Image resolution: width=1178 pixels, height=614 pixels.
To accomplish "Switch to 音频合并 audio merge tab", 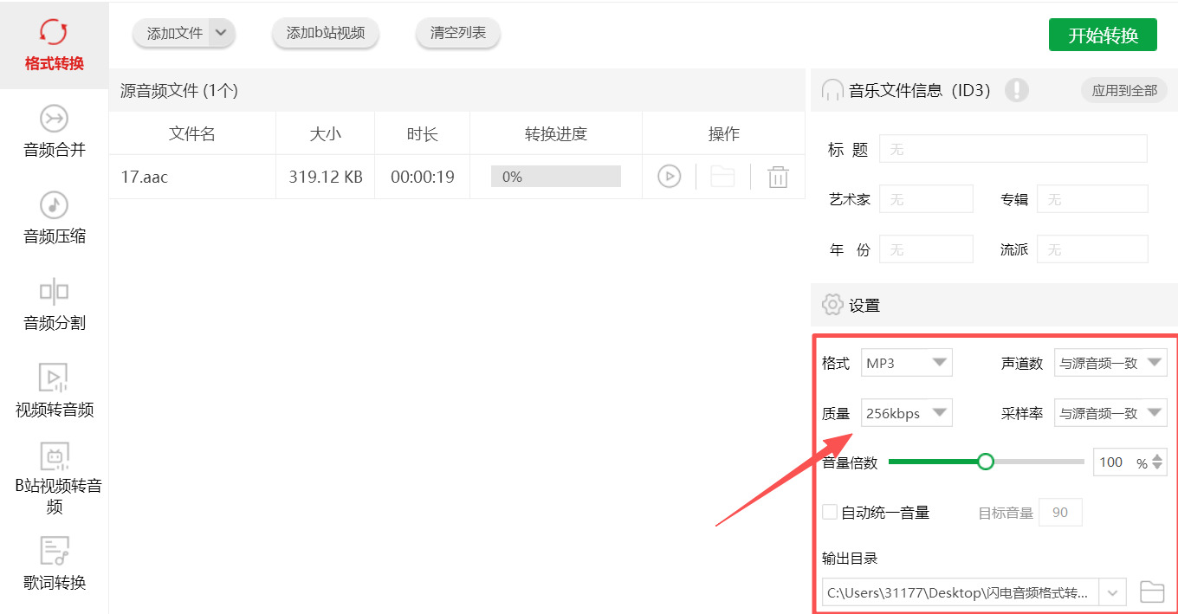I will coord(54,132).
